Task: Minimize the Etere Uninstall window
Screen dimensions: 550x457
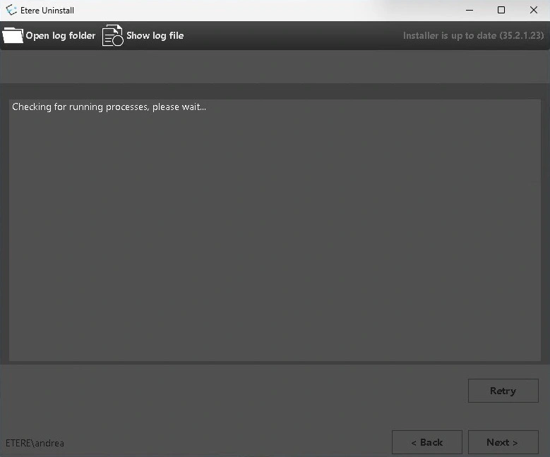Action: [x=469, y=10]
